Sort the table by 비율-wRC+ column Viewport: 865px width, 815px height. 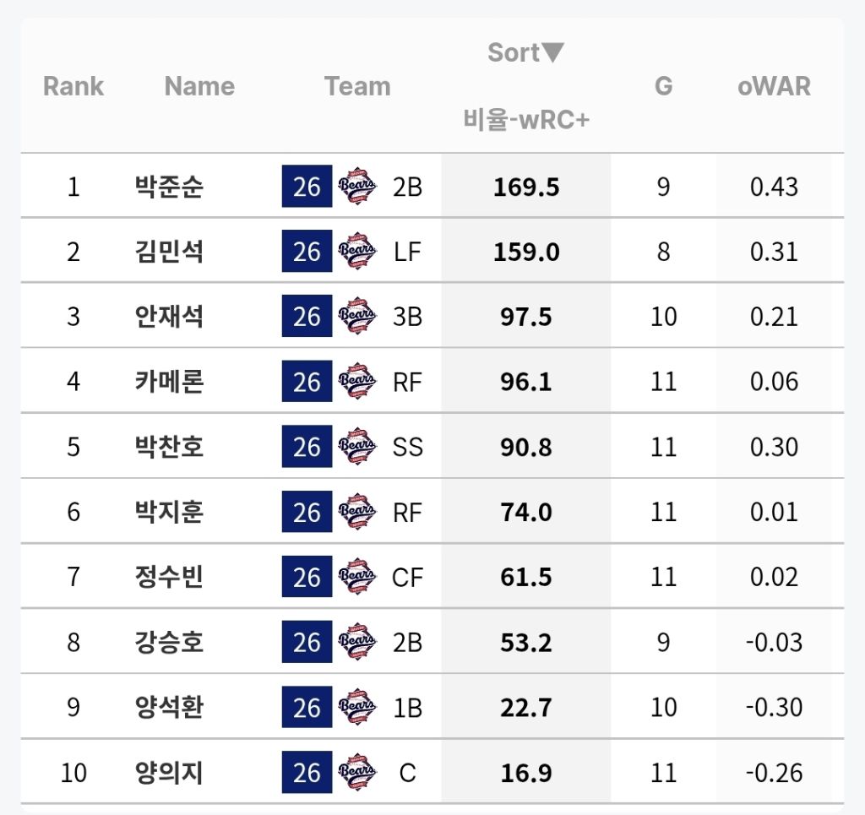click(525, 120)
